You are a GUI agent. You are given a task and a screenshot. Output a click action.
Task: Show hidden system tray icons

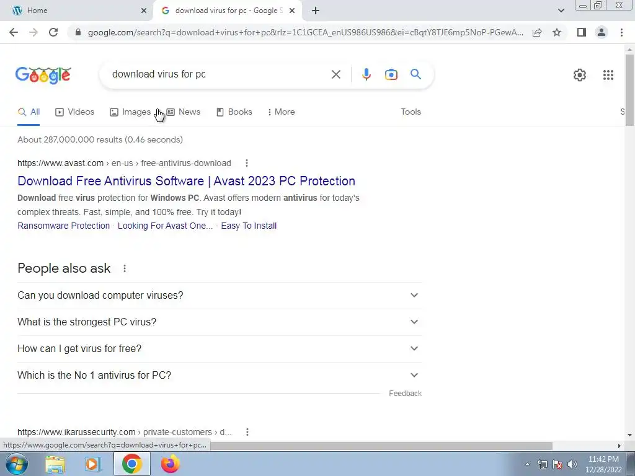tap(527, 464)
